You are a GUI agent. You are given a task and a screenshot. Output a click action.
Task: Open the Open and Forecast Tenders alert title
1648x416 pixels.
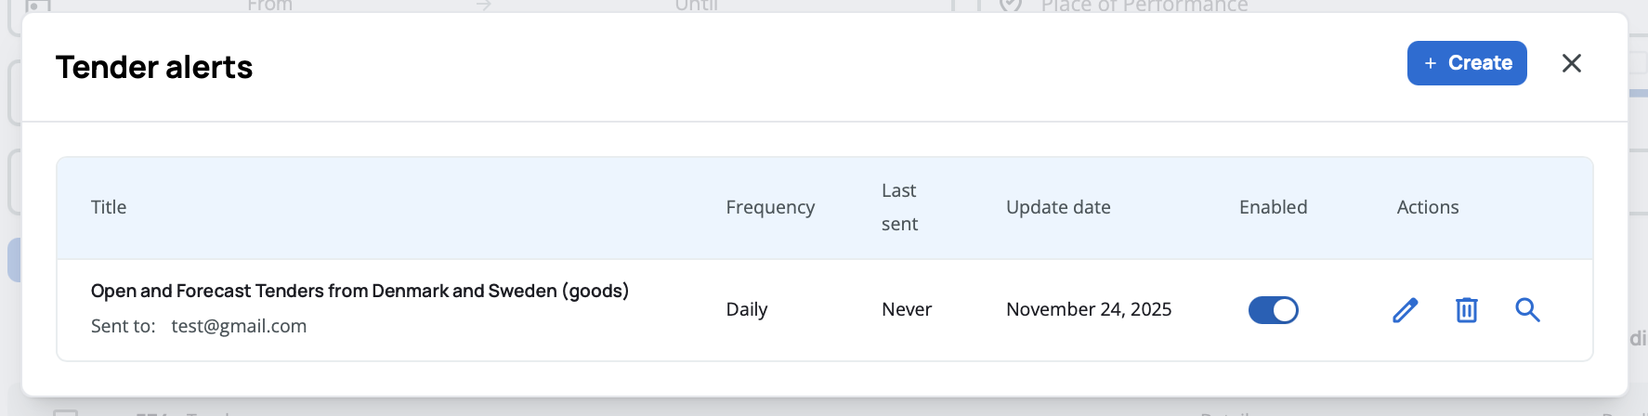pyautogui.click(x=360, y=291)
